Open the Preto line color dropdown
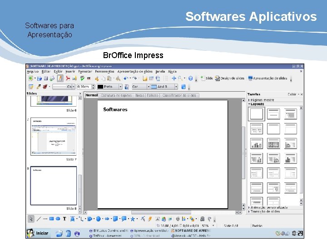 (x=109, y=87)
